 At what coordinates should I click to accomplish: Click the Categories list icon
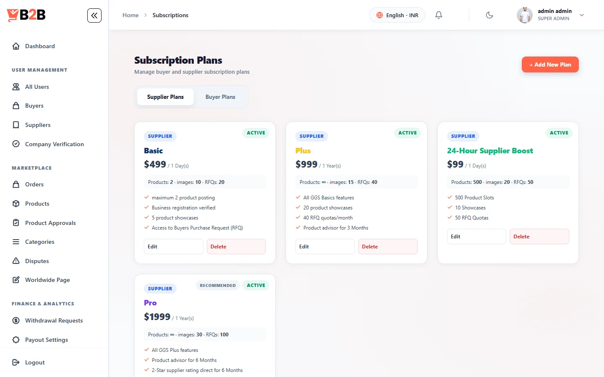(16, 242)
